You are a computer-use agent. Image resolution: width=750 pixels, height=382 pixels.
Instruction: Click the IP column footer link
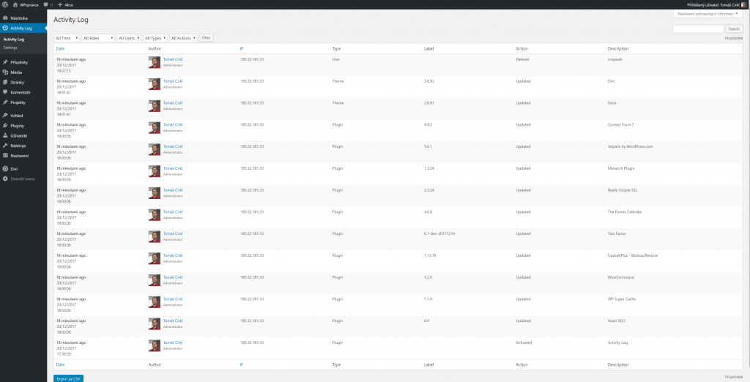click(x=242, y=364)
